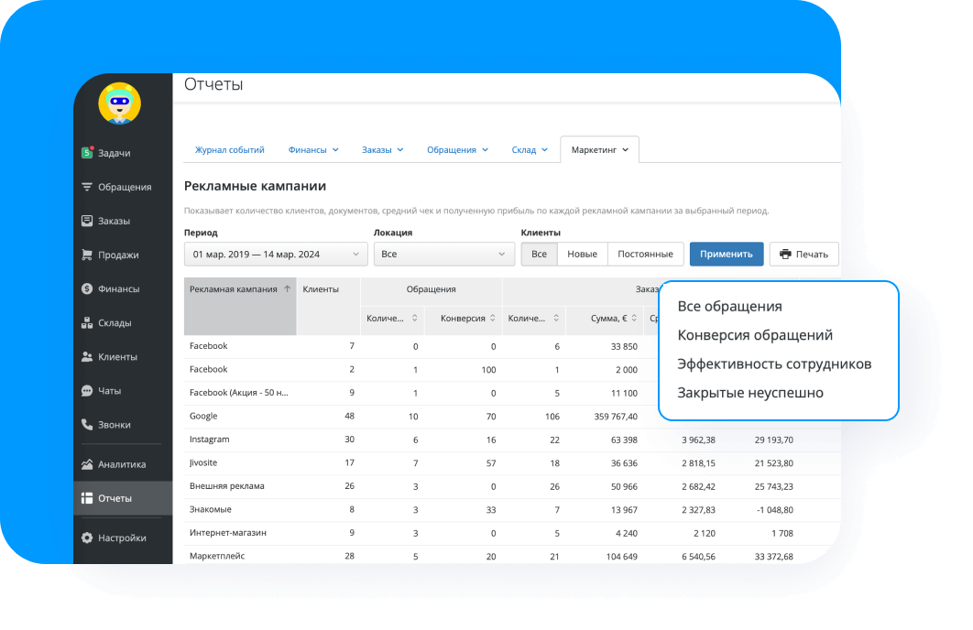Expand the Маркетинг tab dropdown
Screen dimensions: 973x630
coord(599,150)
